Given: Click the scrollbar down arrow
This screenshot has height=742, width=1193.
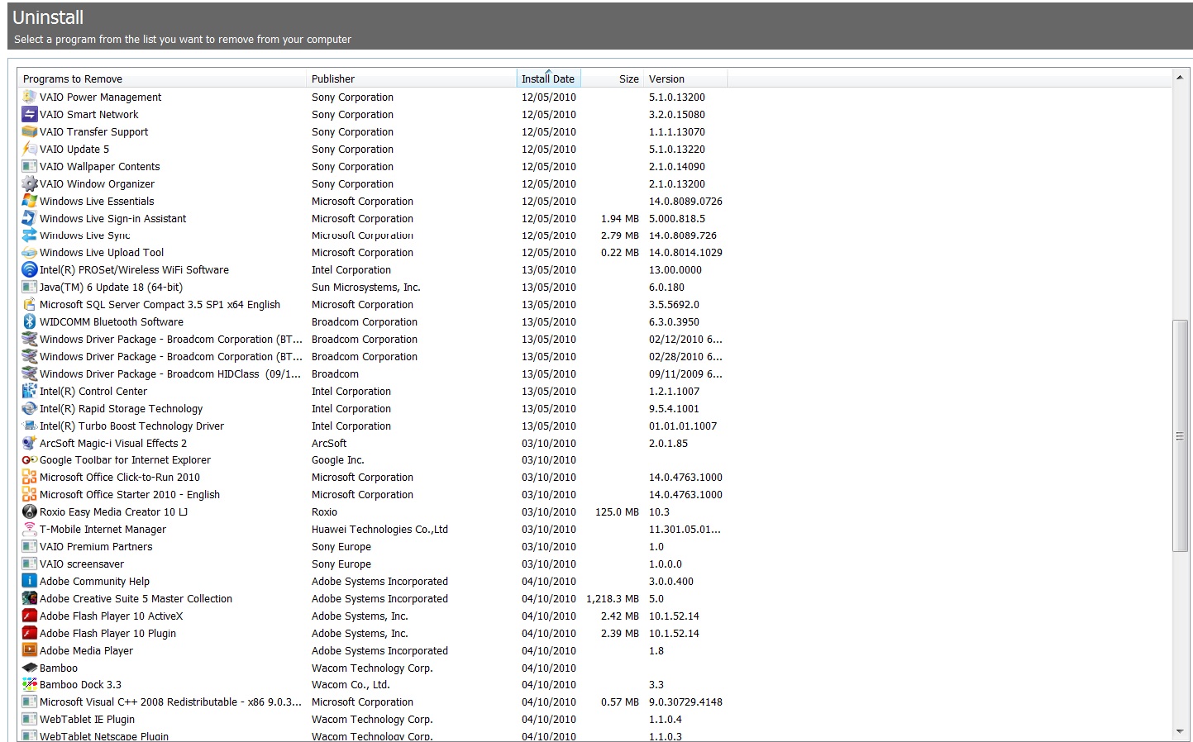Looking at the screenshot, I should (x=1180, y=731).
